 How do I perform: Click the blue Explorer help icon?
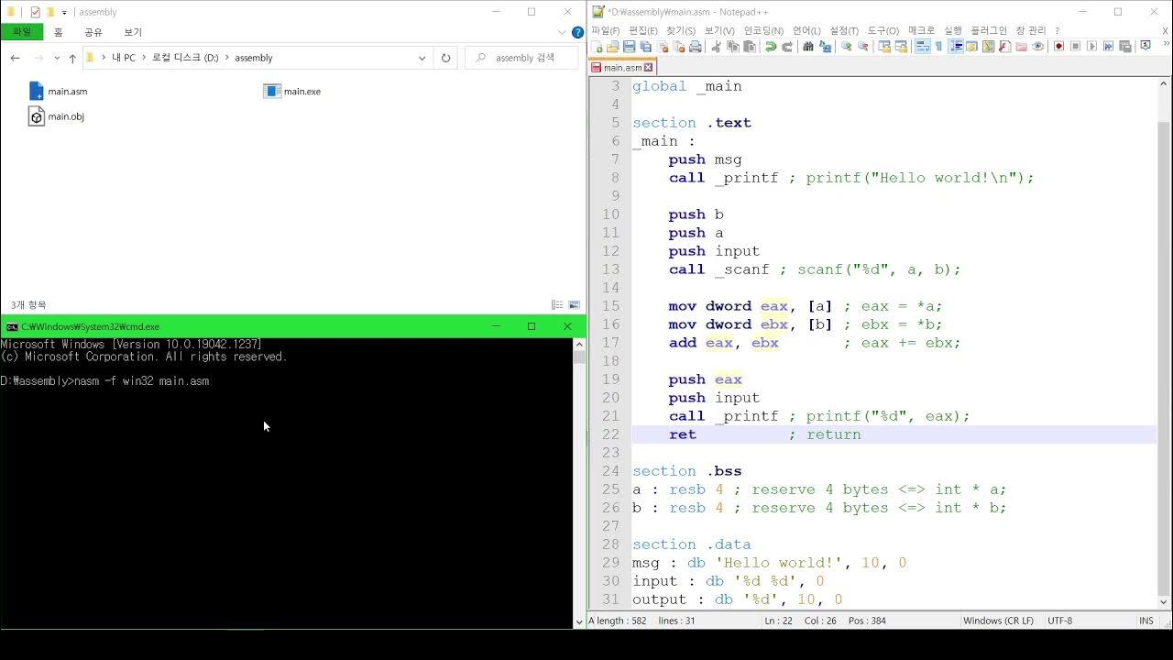click(x=577, y=32)
